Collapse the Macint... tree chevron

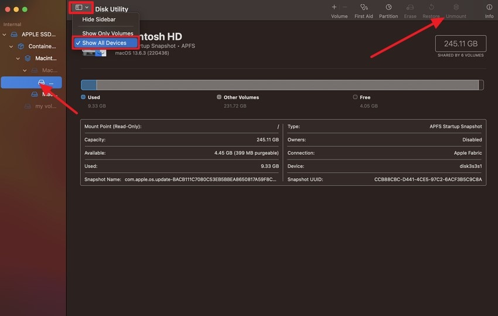pos(18,59)
